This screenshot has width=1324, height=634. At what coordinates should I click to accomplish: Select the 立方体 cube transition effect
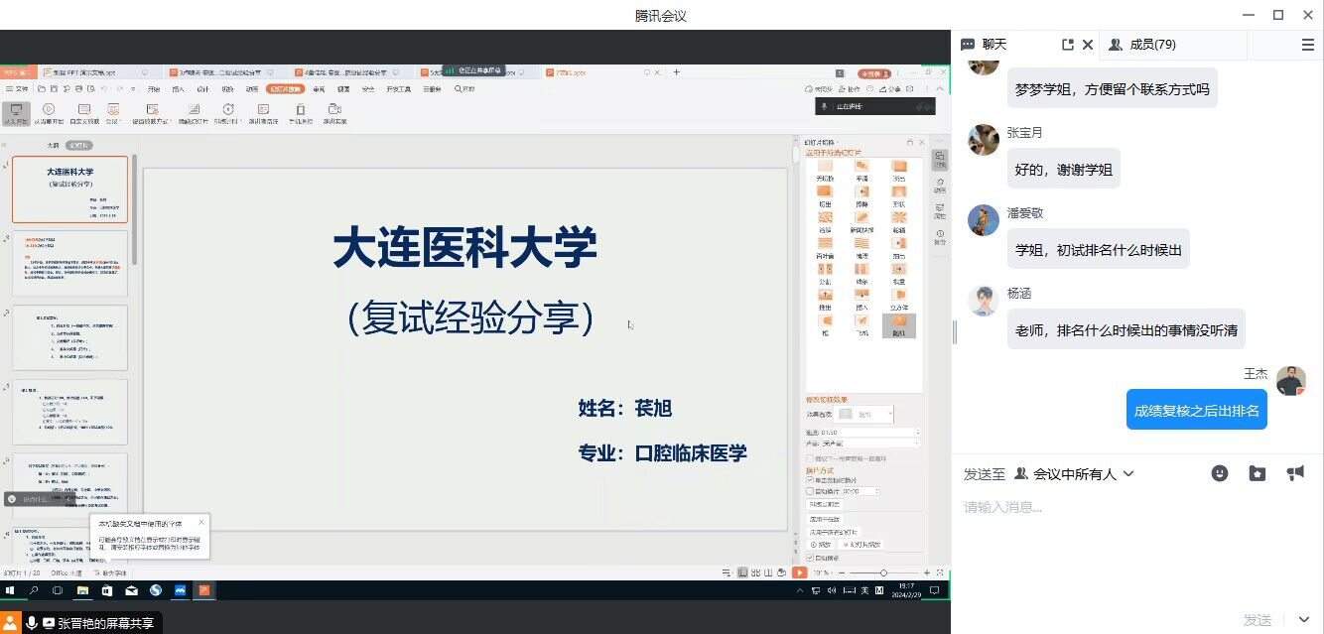point(898,301)
